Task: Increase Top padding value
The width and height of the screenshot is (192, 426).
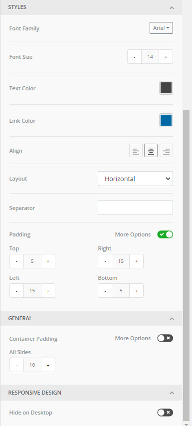Action: click(48, 261)
